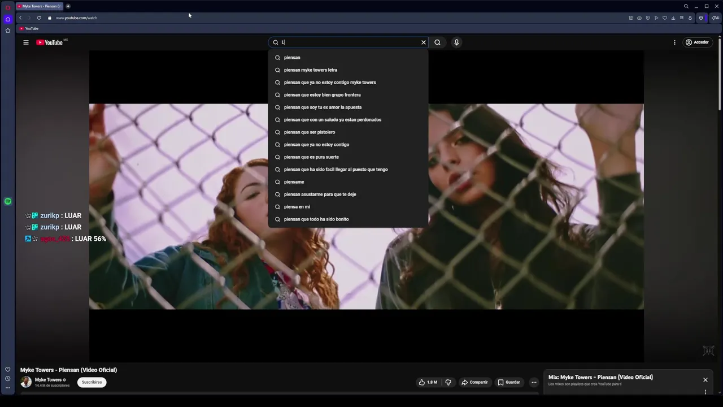Image resolution: width=723 pixels, height=407 pixels.
Task: Open browser profile account icon
Action: 690,18
